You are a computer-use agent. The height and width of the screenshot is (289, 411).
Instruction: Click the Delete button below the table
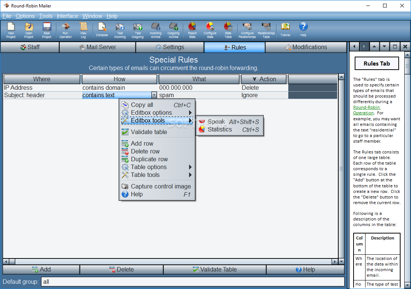121,269
